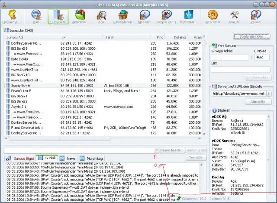Click the News feeds button
Viewport: 277px width, 203px height.
click(x=172, y=150)
